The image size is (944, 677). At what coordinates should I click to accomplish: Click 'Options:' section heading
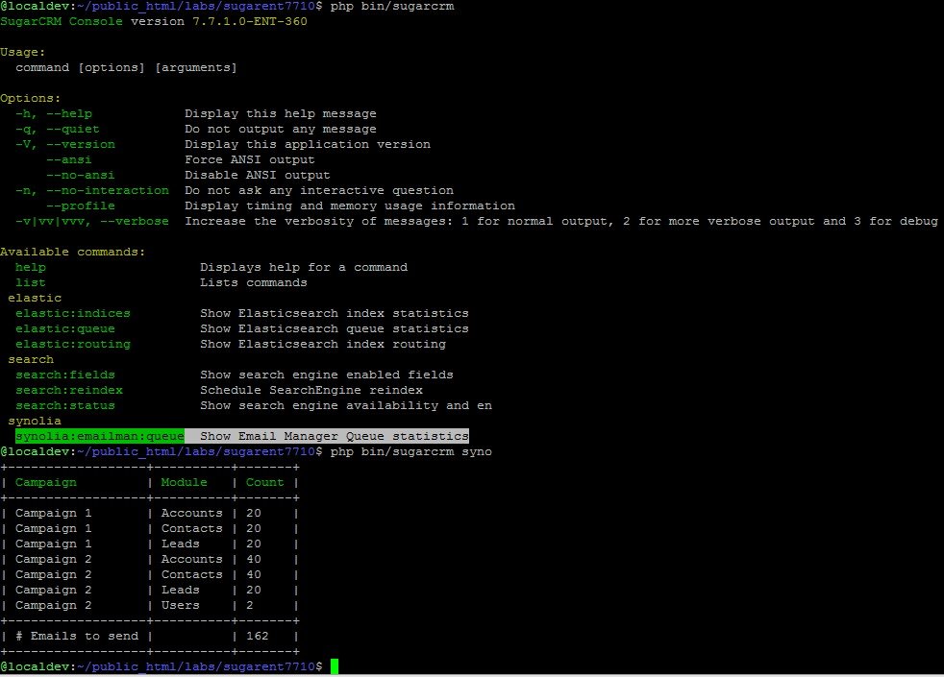coord(31,98)
